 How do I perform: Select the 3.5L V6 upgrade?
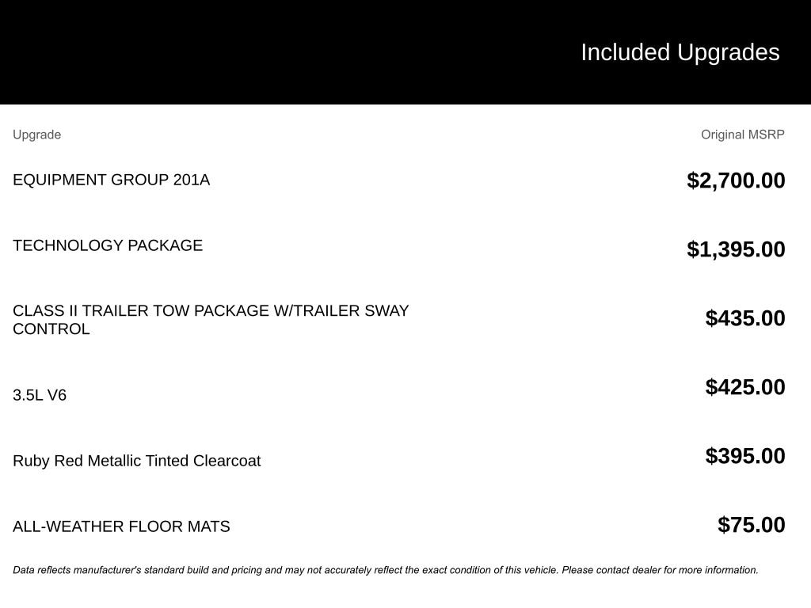point(40,395)
